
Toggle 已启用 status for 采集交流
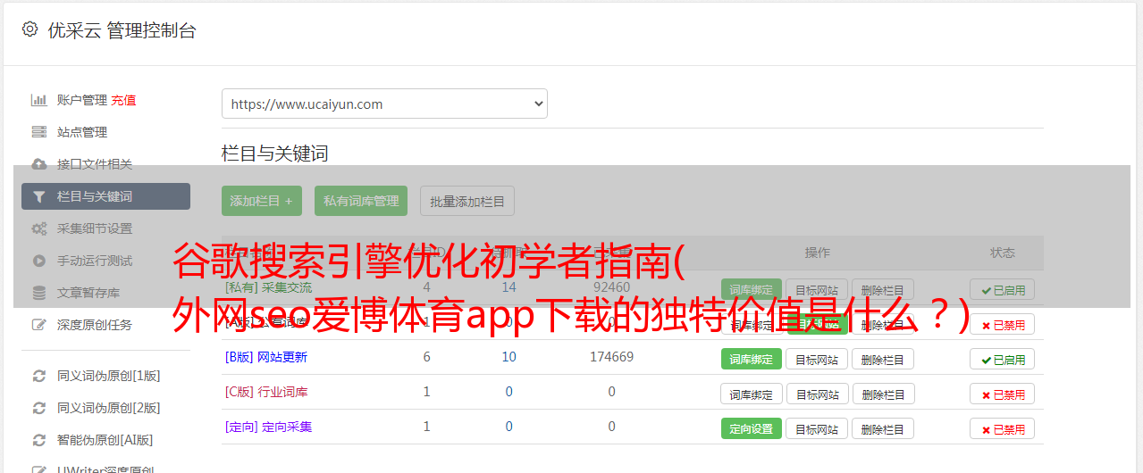tap(1003, 289)
